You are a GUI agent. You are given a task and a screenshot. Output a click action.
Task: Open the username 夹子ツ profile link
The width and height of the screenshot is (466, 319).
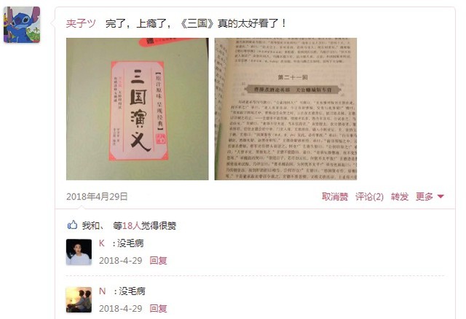click(81, 23)
